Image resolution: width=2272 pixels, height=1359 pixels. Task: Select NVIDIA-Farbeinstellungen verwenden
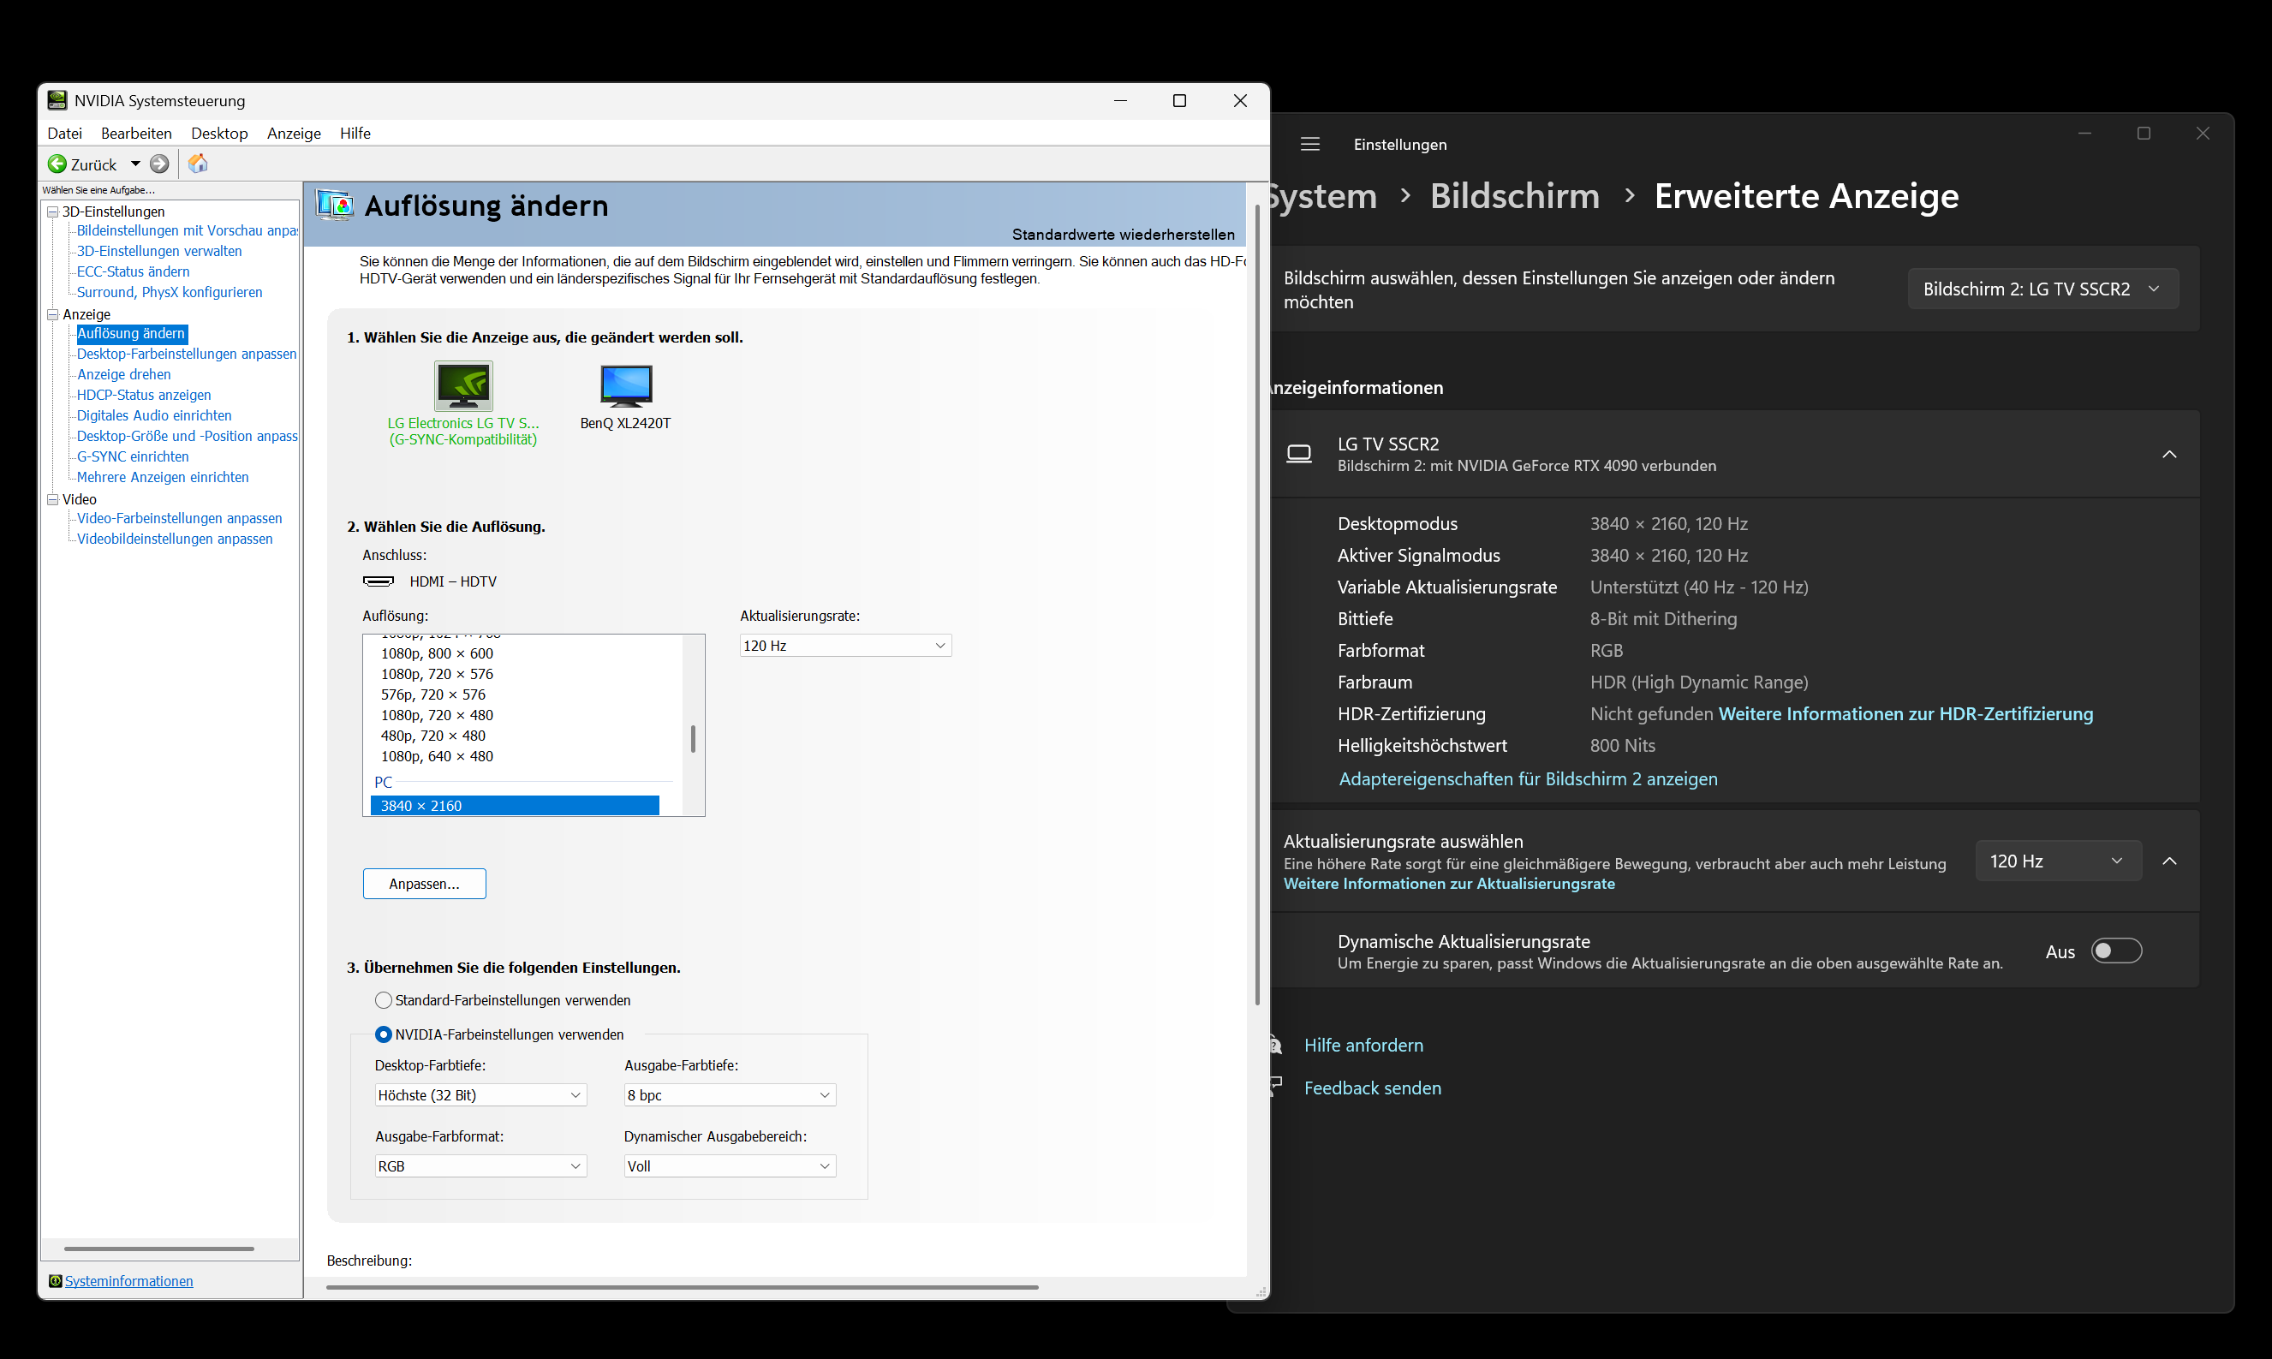click(x=383, y=1034)
